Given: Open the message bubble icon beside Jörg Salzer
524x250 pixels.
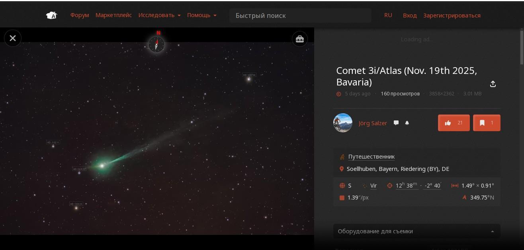Looking at the screenshot, I should click(396, 123).
